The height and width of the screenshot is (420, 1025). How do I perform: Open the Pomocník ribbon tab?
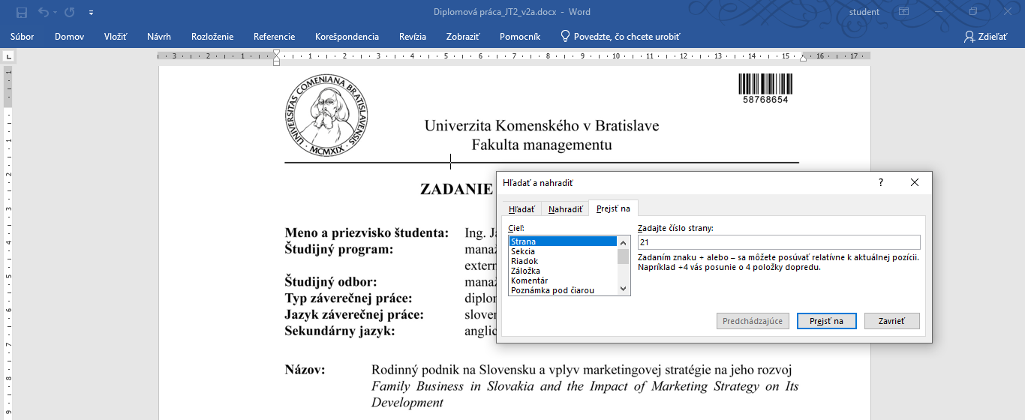click(520, 36)
